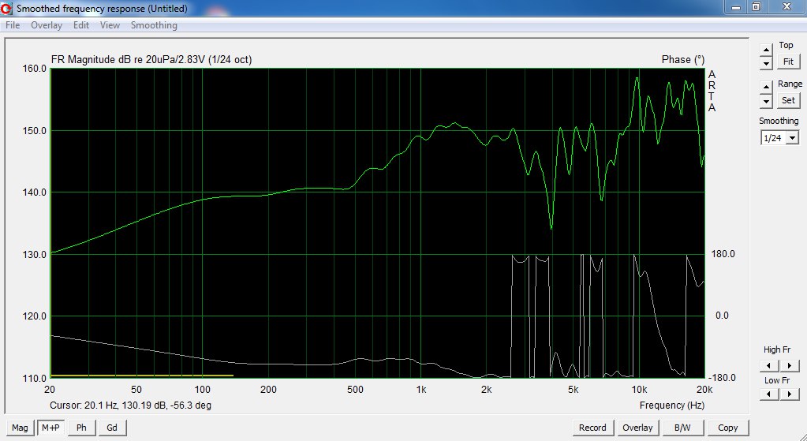Click the 180.0 phase axis value
Screen dimensions: 807x441
[x=723, y=254]
